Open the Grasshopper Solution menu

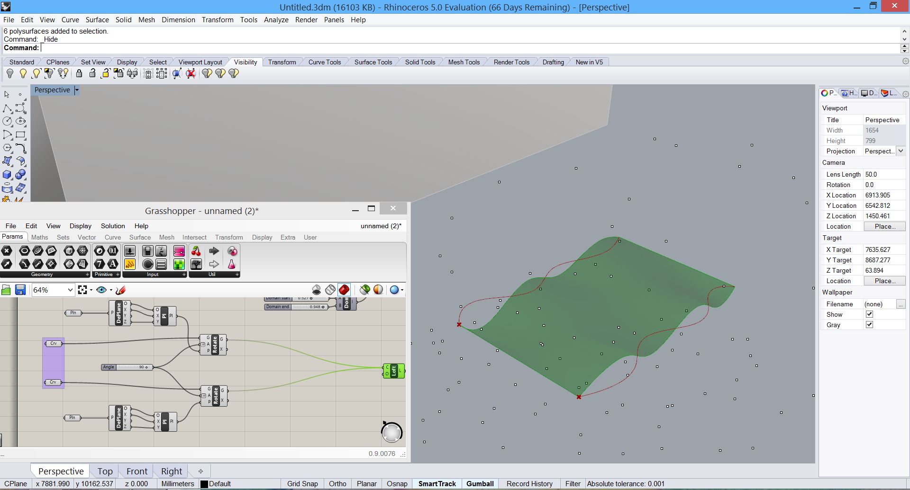113,226
